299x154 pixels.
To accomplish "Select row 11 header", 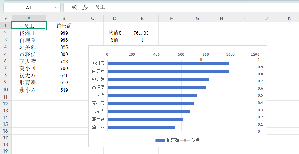I will click(6, 97).
